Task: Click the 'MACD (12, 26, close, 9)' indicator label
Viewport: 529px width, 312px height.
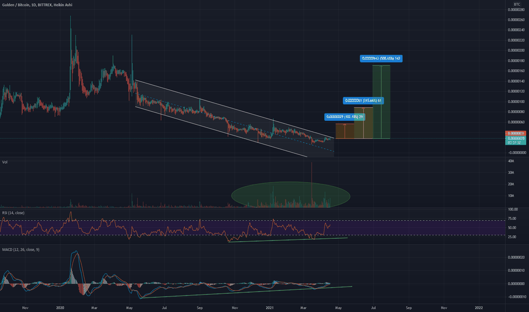Action: 20,250
